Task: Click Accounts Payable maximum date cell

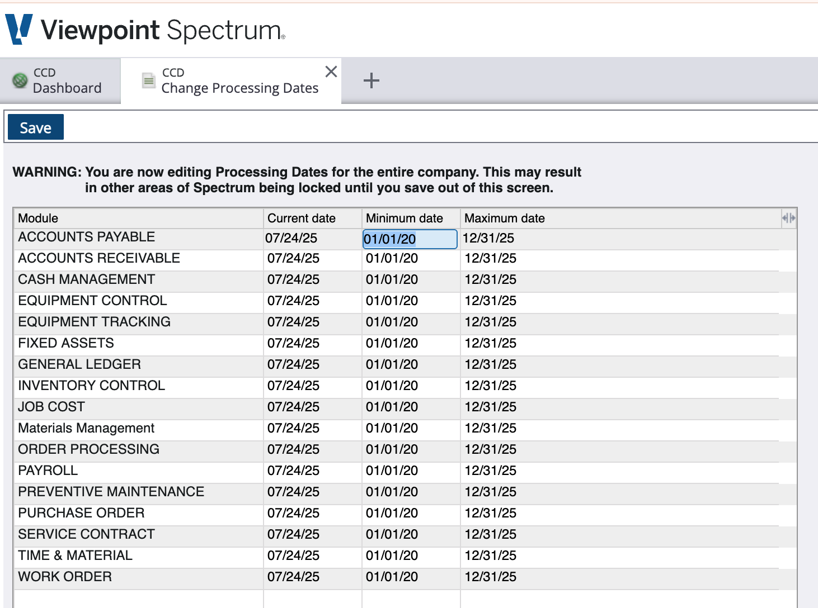Action: pyautogui.click(x=620, y=239)
